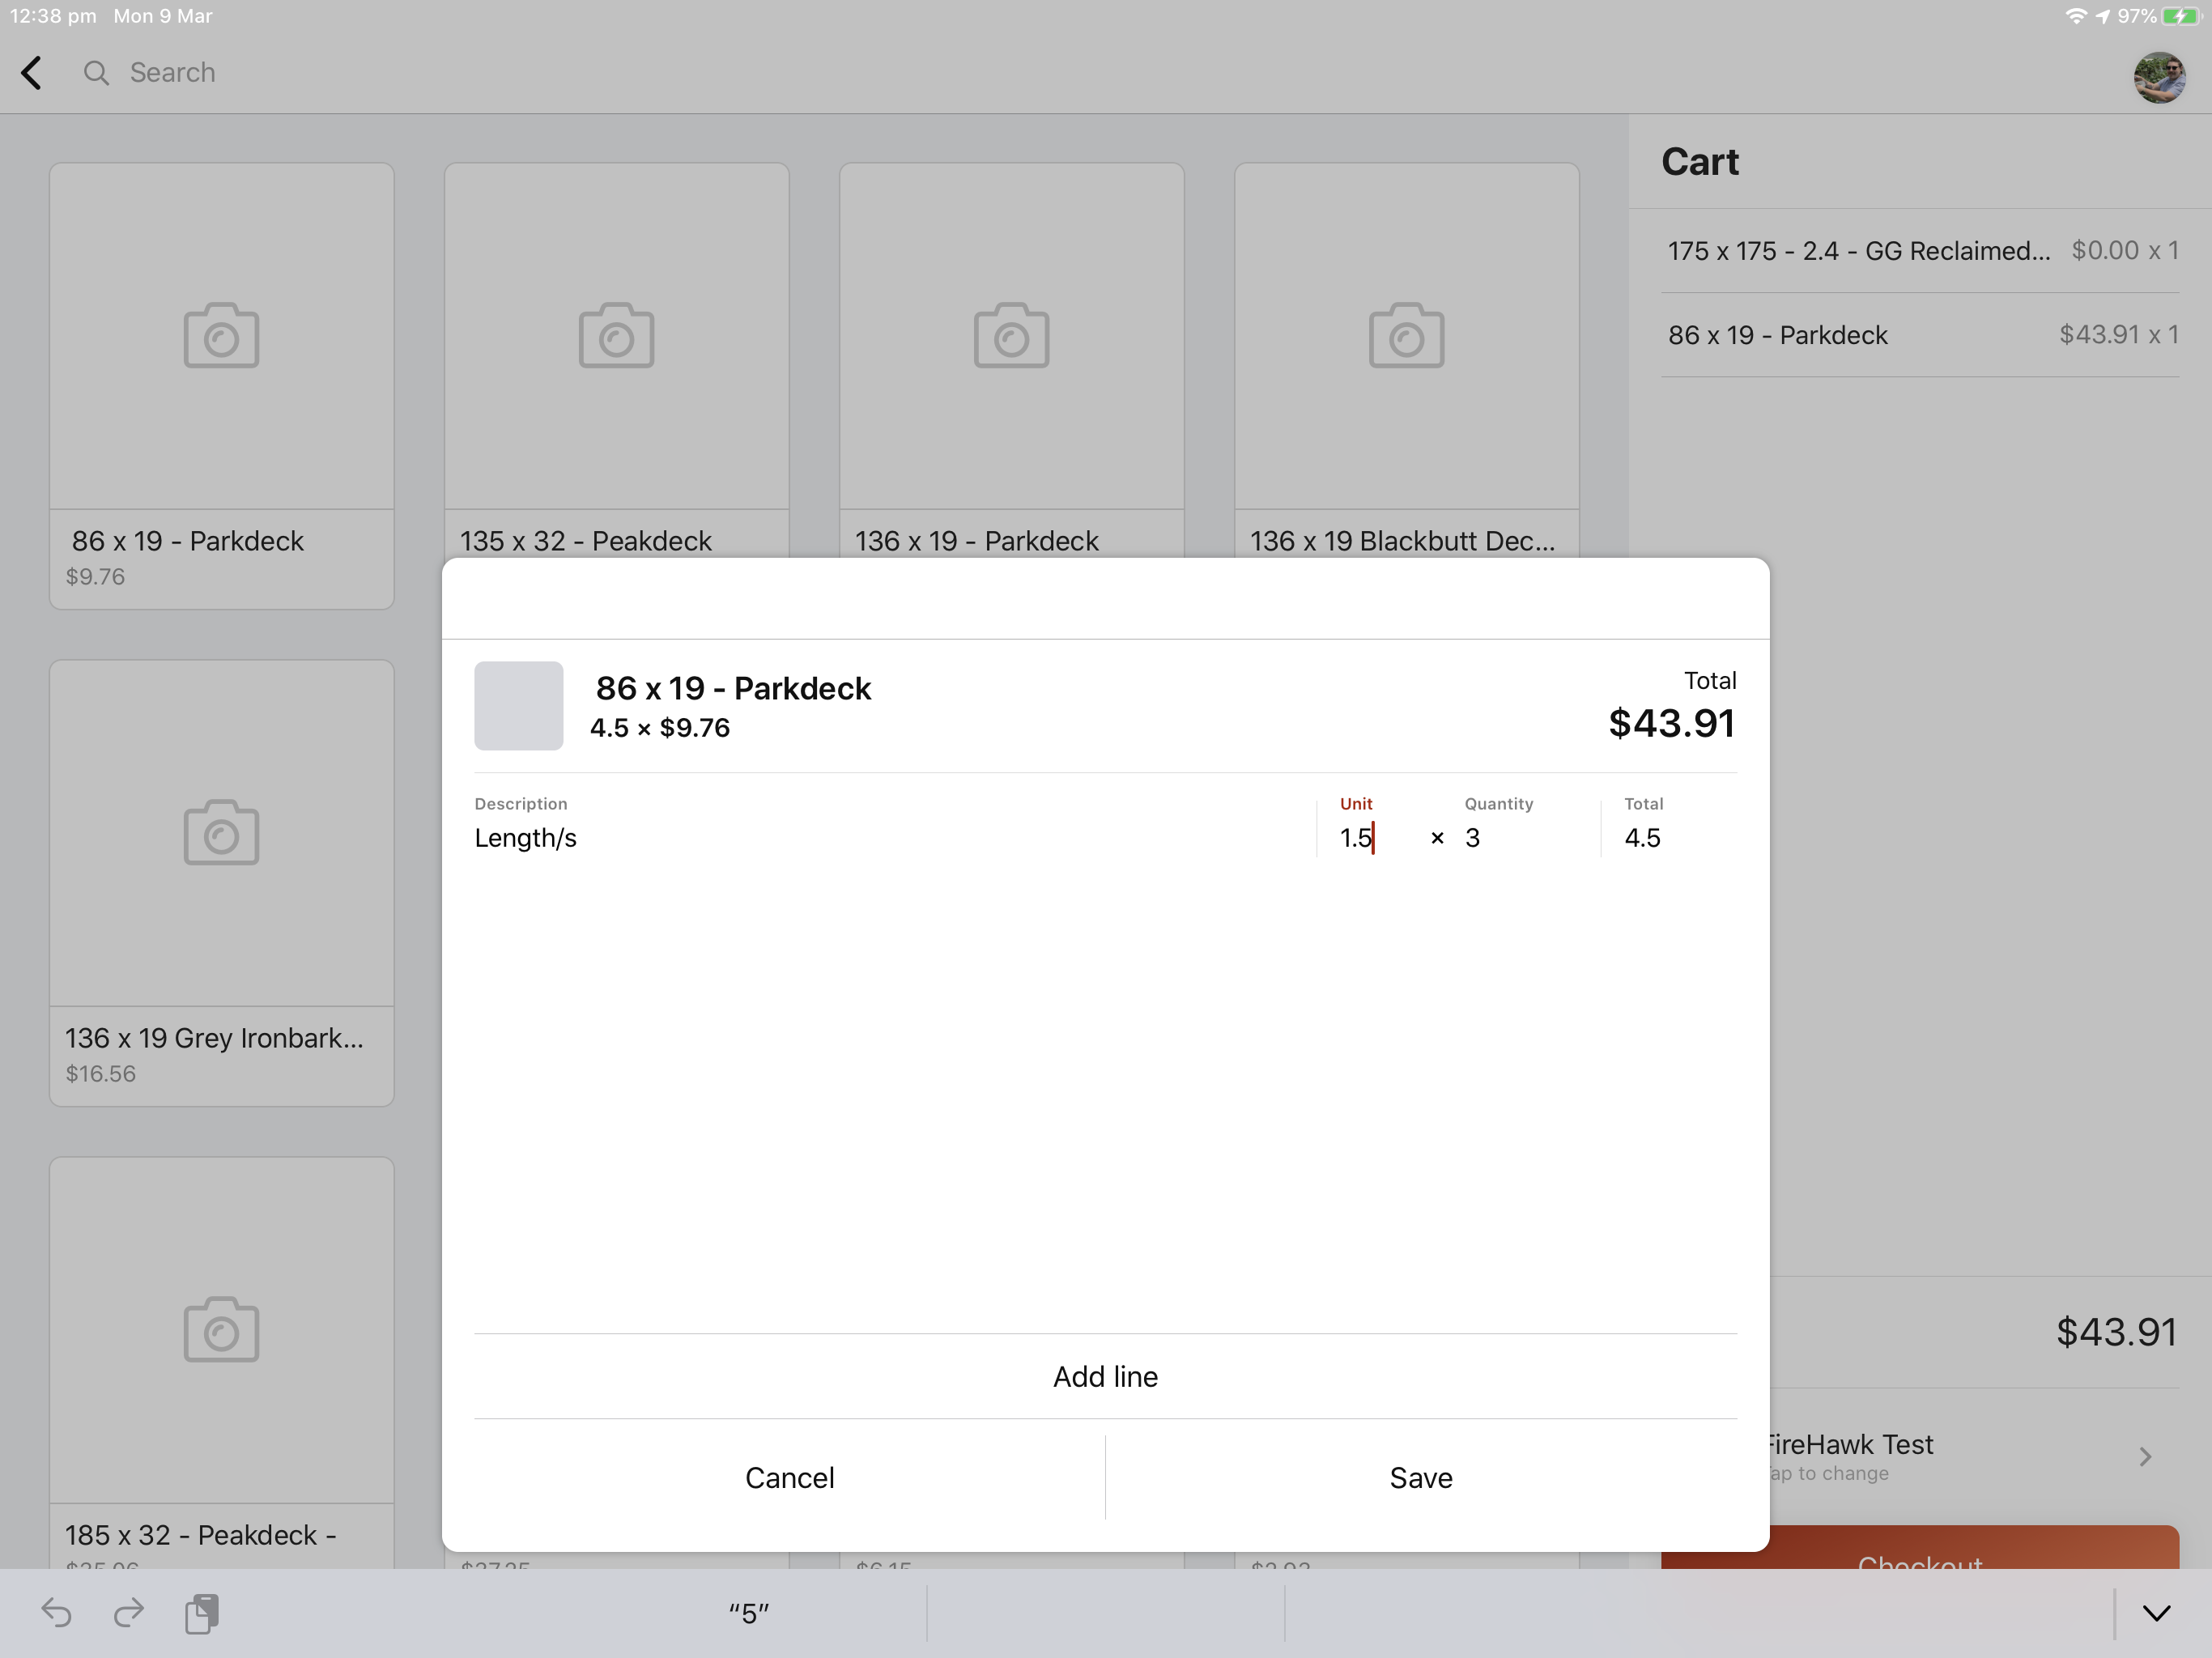Image resolution: width=2212 pixels, height=1658 pixels.
Task: Expand FireHawk Test customer chevron
Action: tap(2144, 1456)
